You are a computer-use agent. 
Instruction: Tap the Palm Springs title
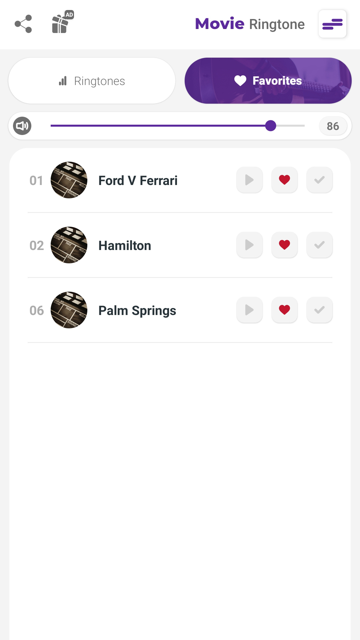[x=137, y=311]
